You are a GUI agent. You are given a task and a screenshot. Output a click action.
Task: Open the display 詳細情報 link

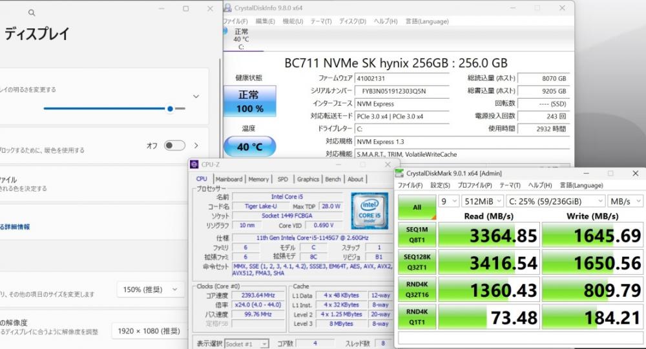[15, 227]
